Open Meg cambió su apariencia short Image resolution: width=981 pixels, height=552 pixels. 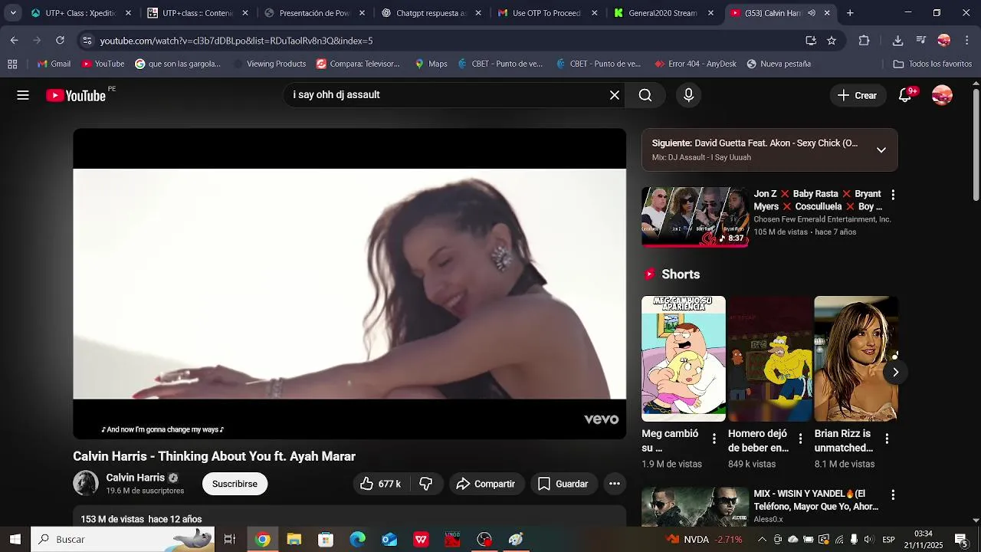coord(684,359)
